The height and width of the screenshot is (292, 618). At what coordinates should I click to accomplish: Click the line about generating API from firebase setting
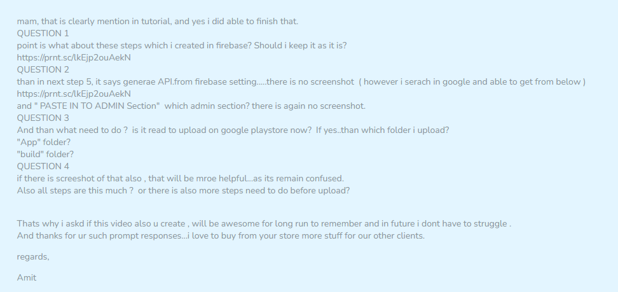(x=301, y=81)
